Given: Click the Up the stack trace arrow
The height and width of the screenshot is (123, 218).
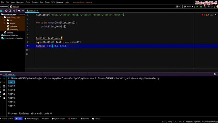Looking at the screenshot, I should [x=4, y=79].
